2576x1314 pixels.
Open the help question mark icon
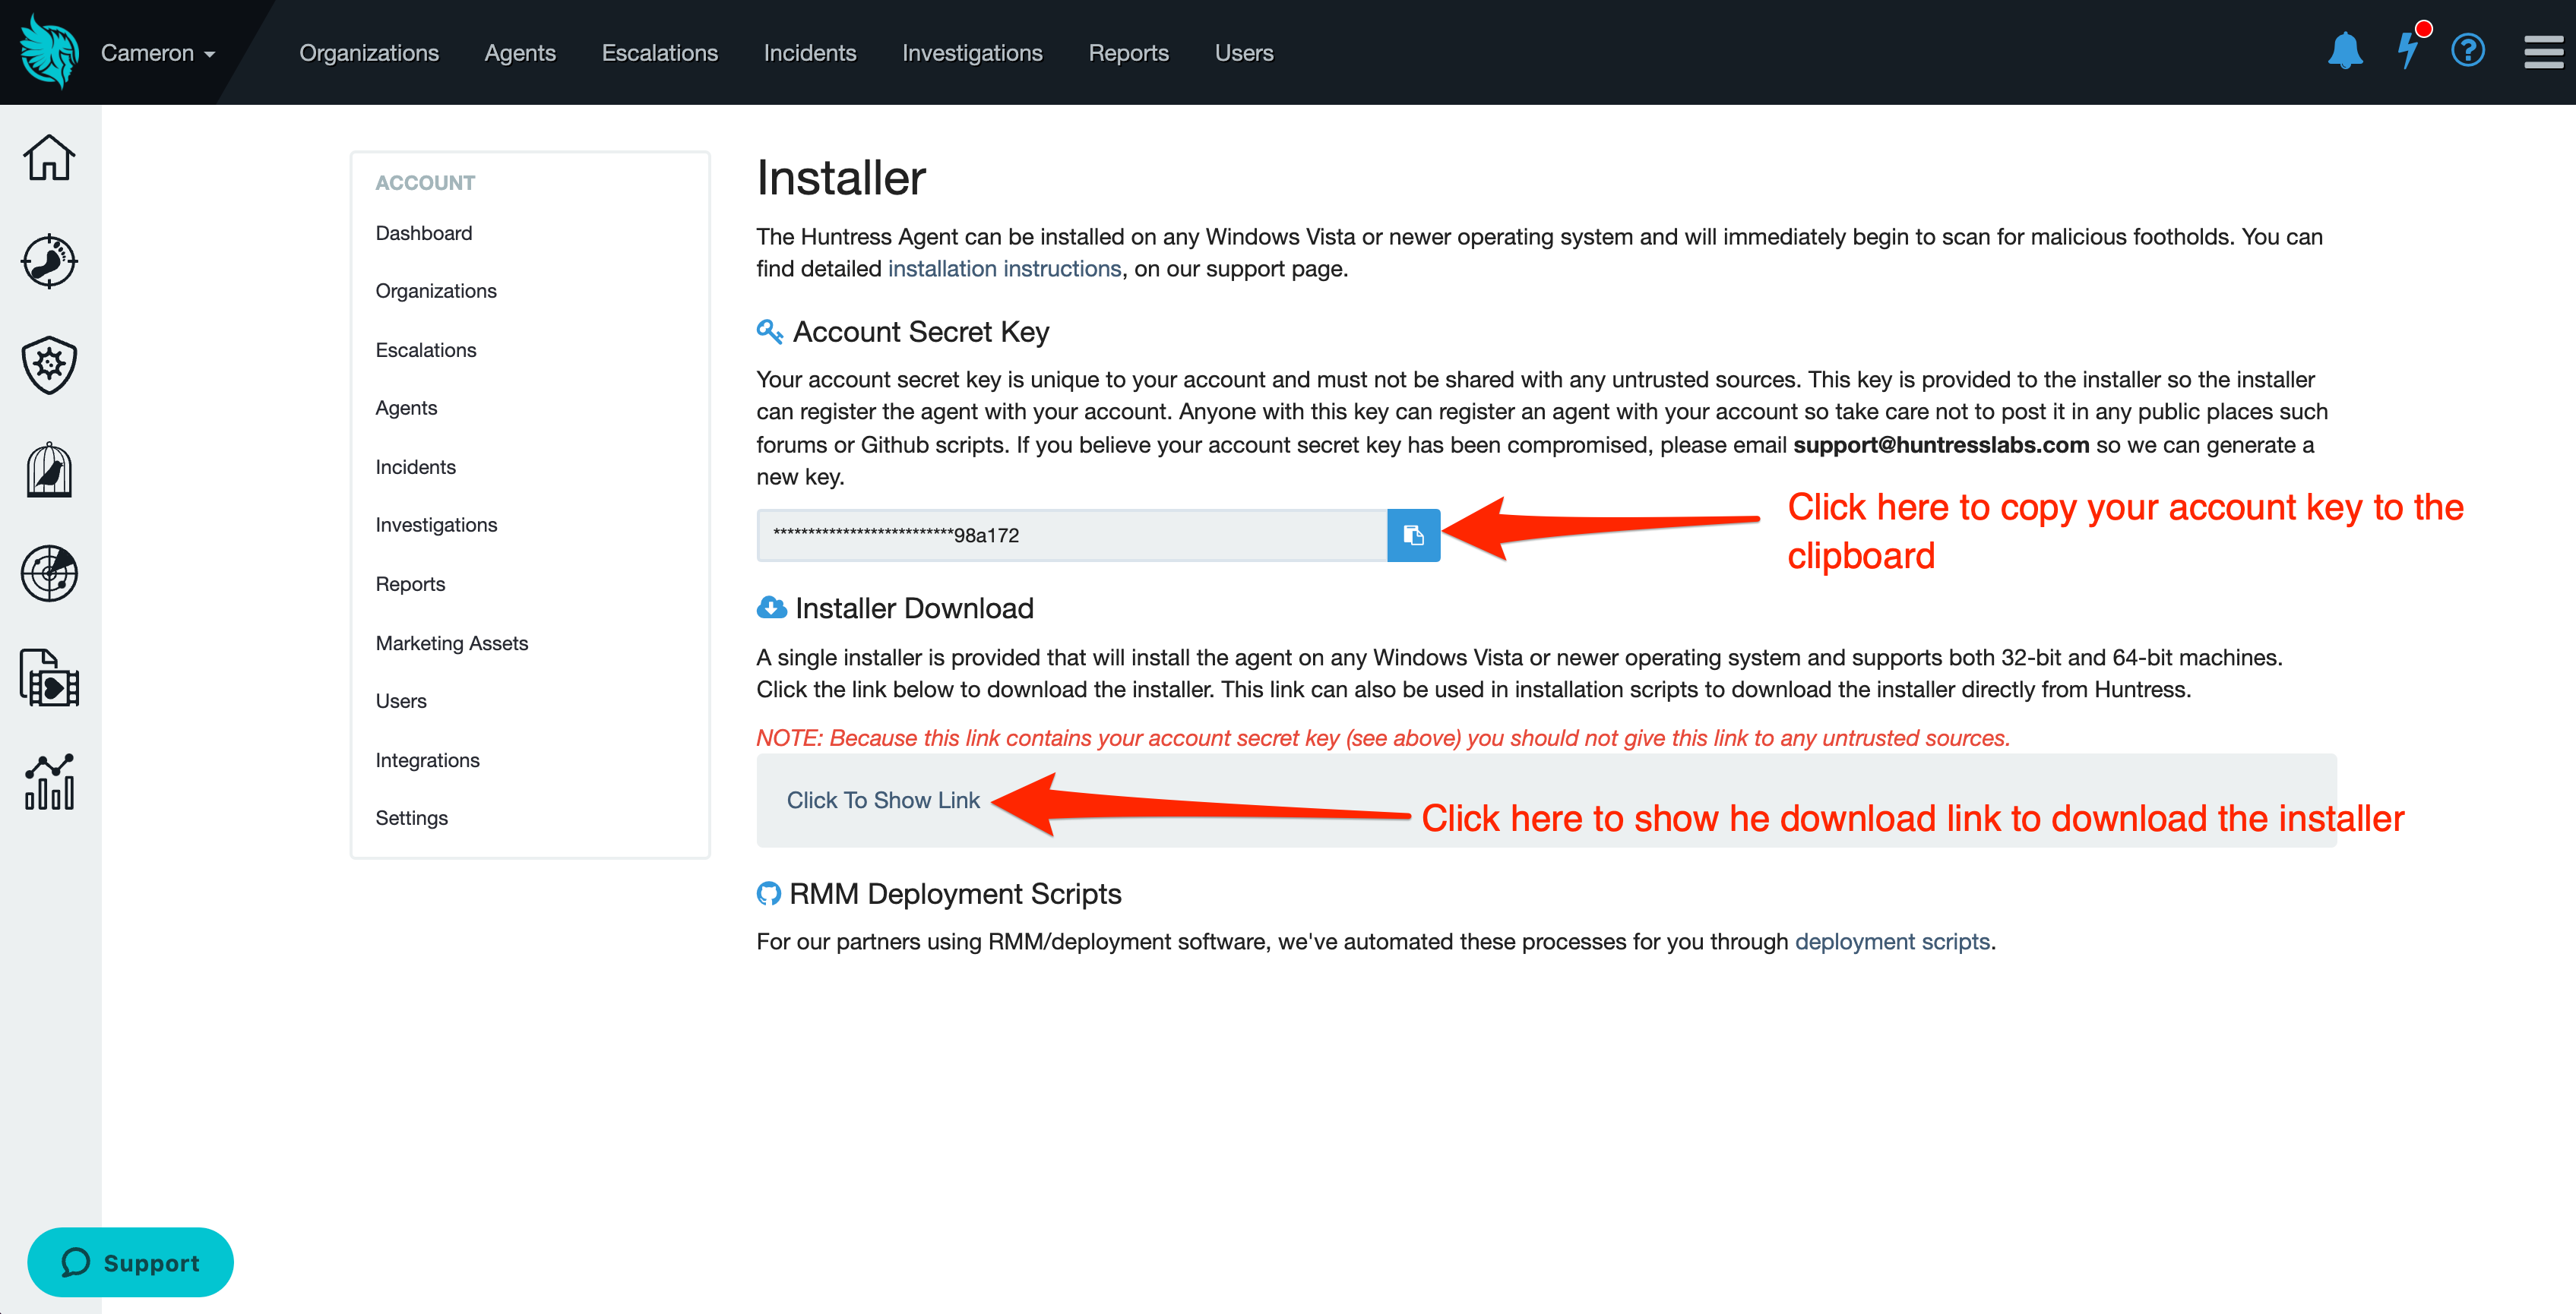coord(2468,50)
